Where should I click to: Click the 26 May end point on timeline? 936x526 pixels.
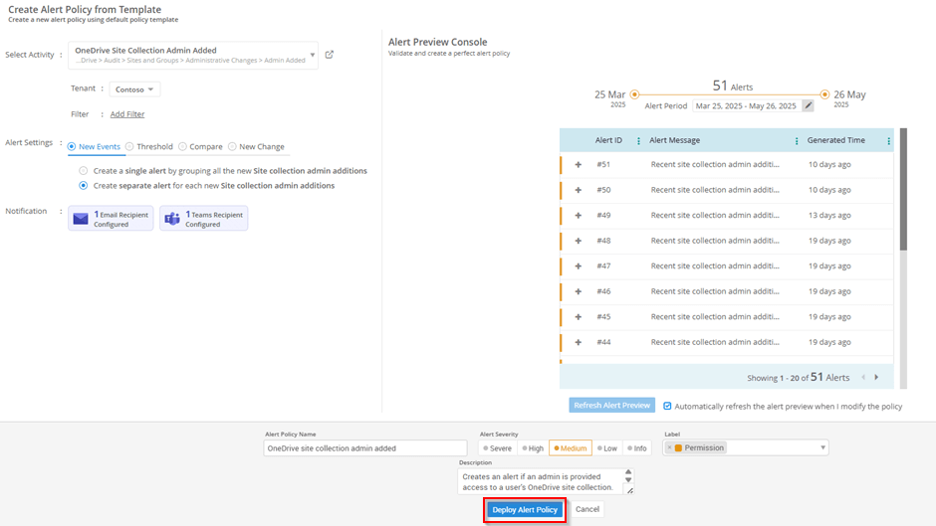click(824, 94)
